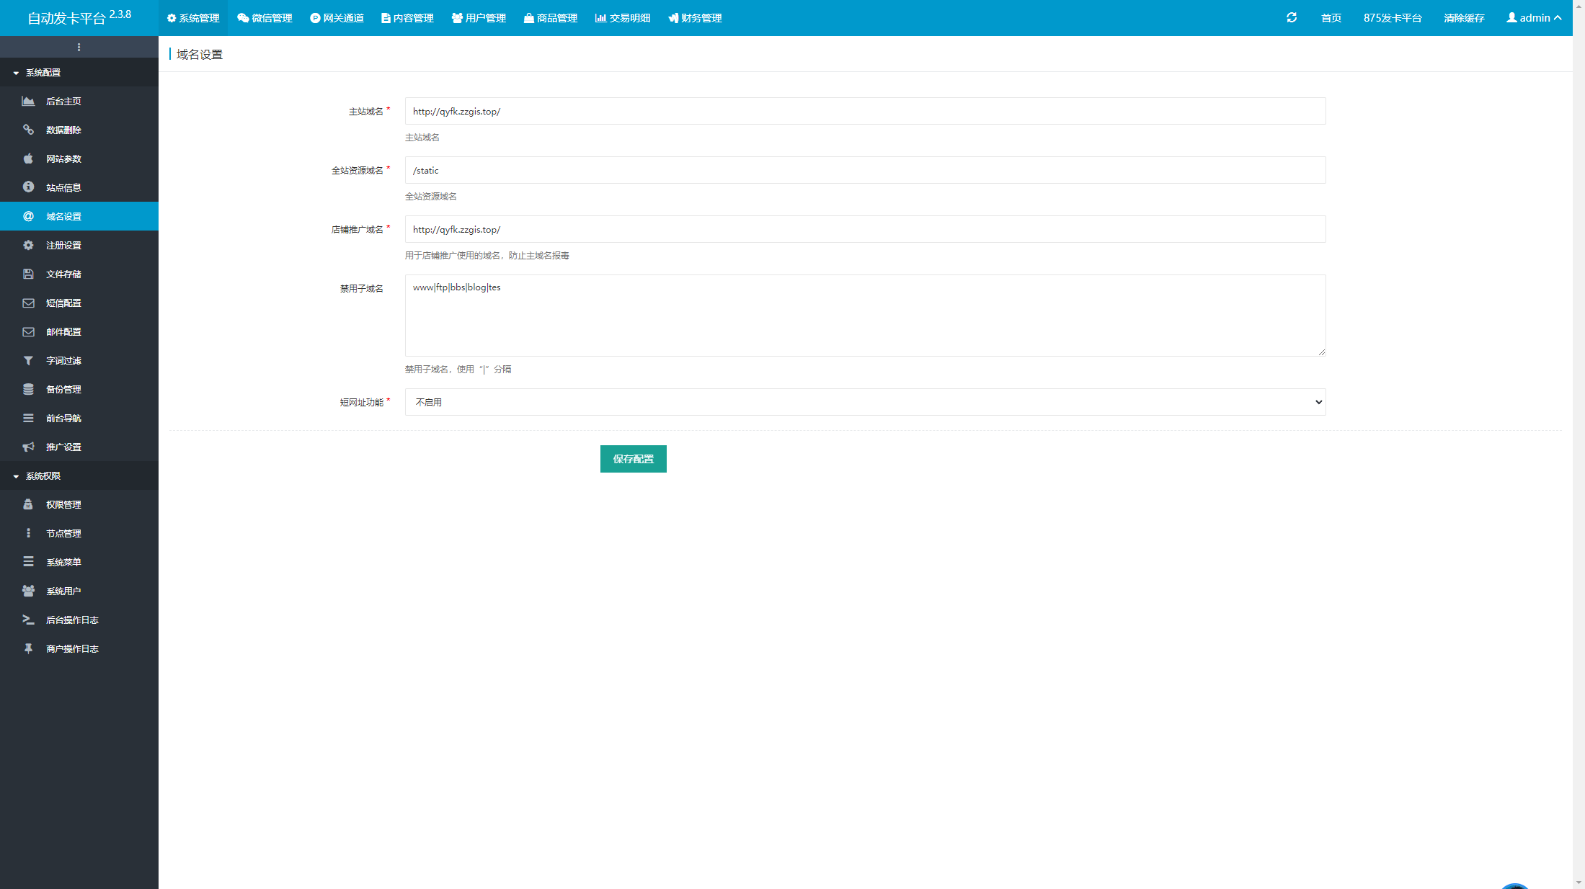Focus the 全站资源域名 input field
1585x889 pixels.
click(x=865, y=170)
